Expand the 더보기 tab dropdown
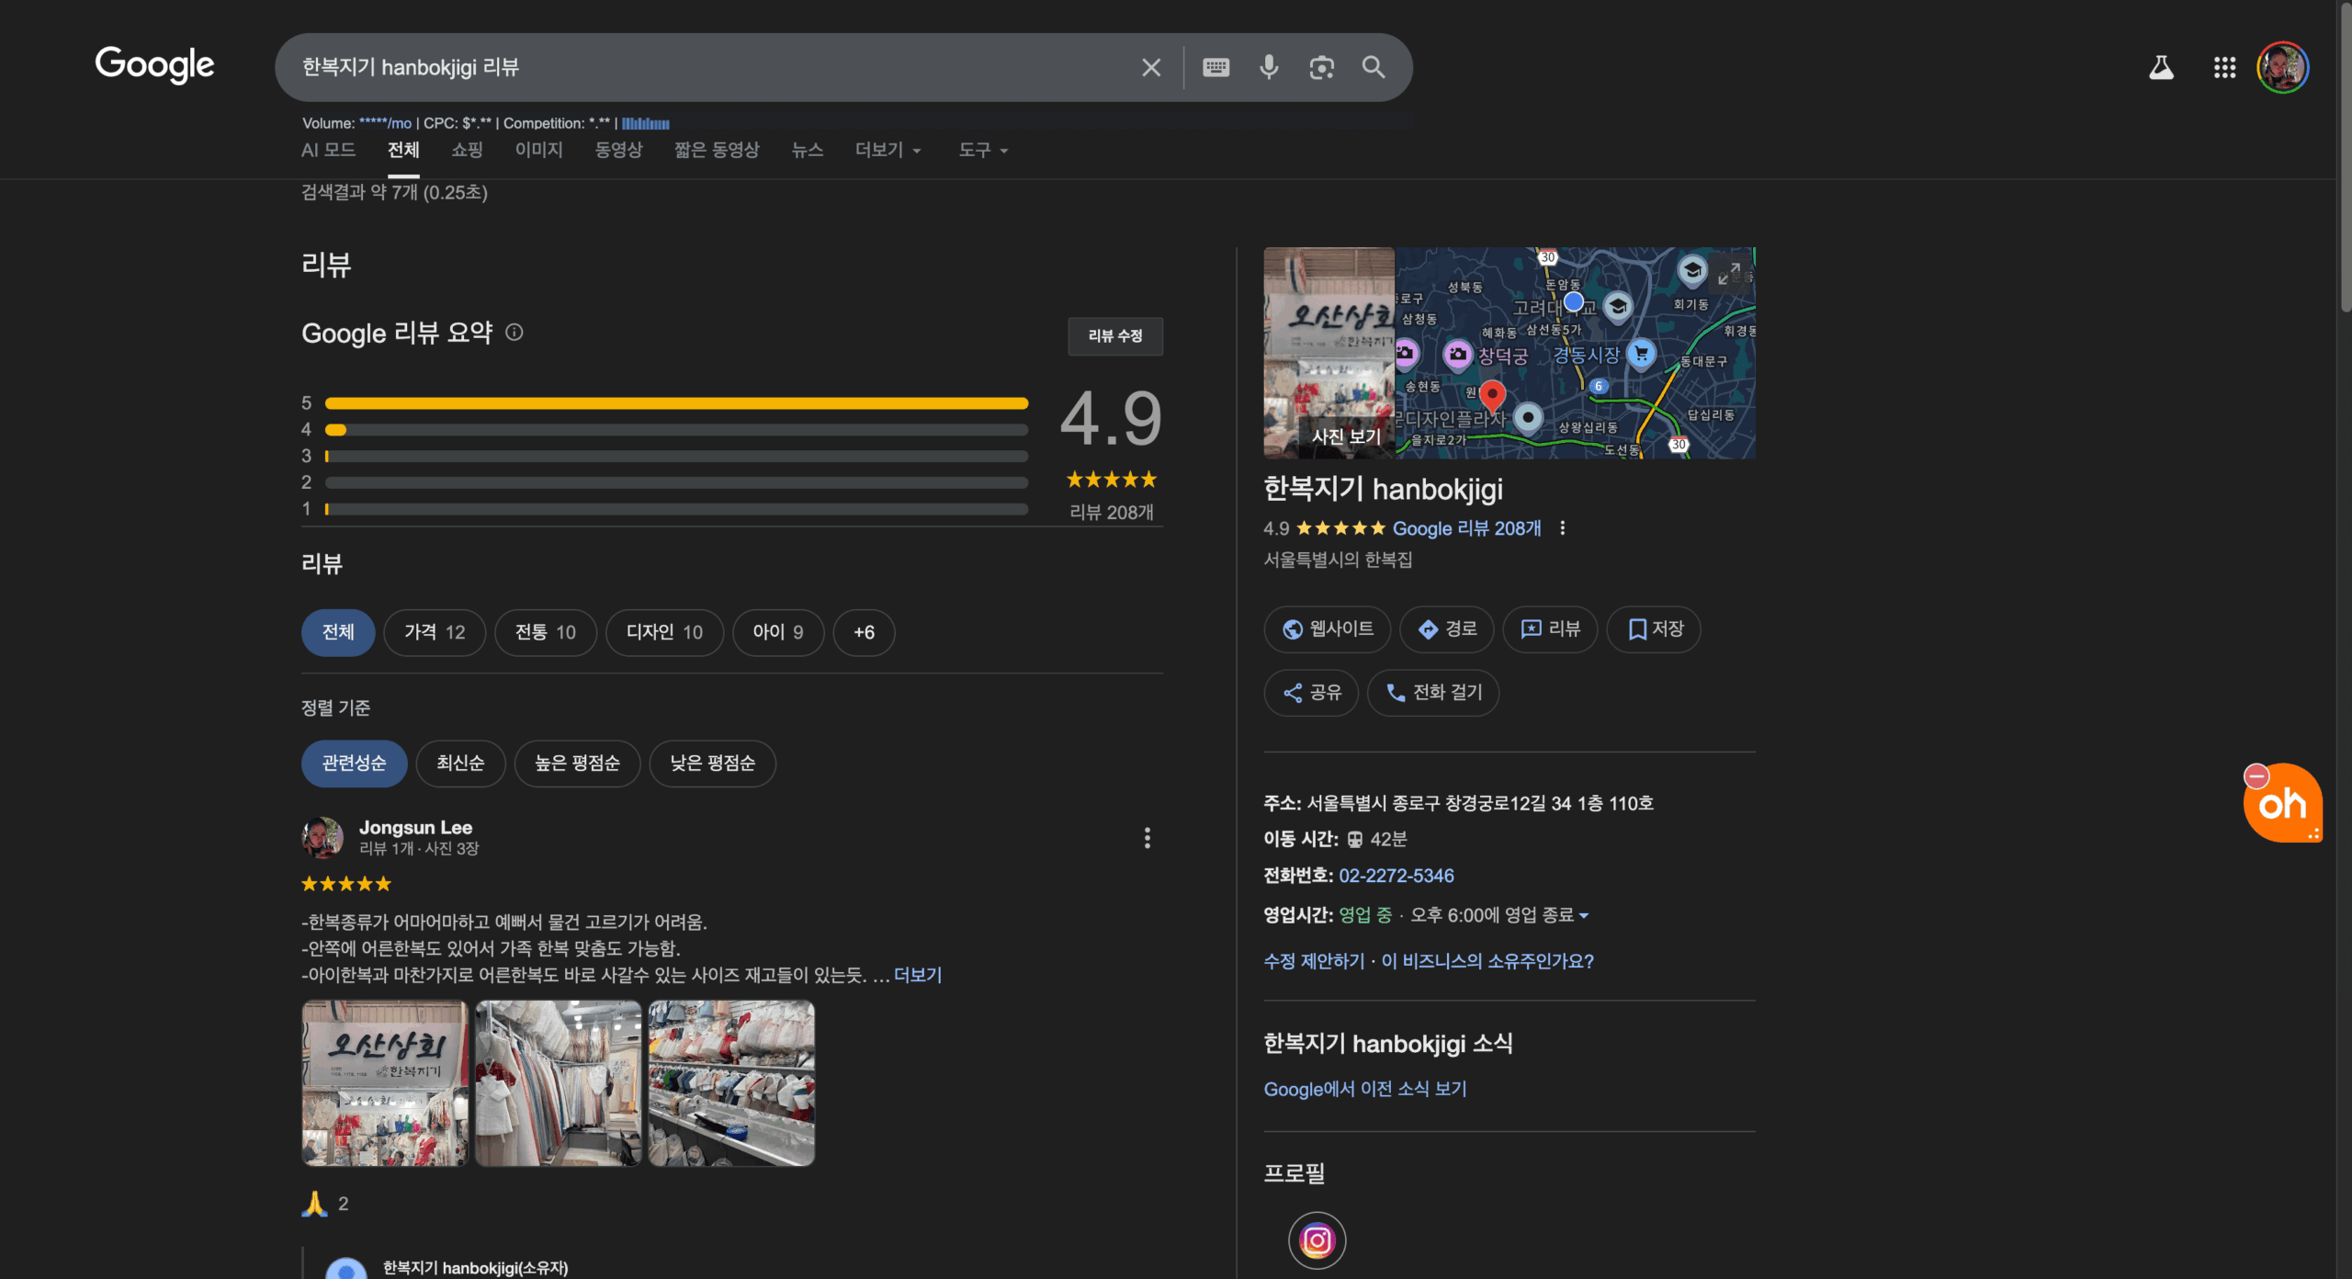The image size is (2352, 1279). 888,150
